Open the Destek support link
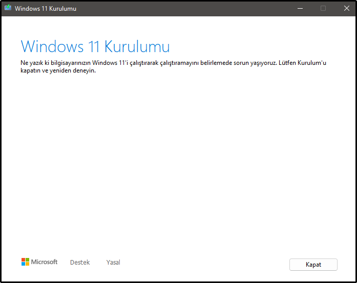357x283 pixels. (80, 263)
